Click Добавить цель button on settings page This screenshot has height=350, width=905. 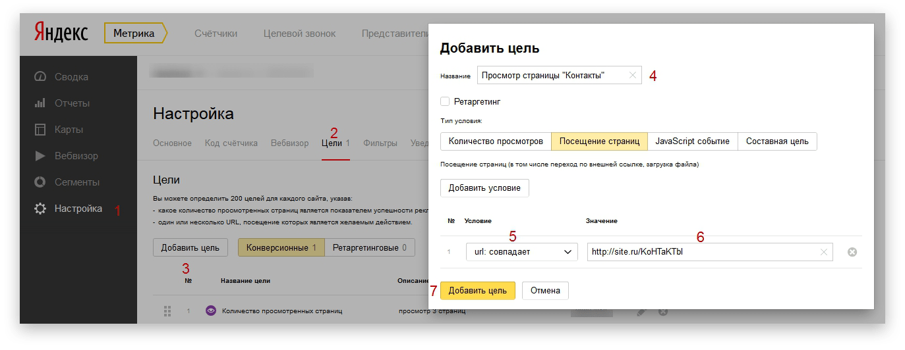(x=190, y=247)
